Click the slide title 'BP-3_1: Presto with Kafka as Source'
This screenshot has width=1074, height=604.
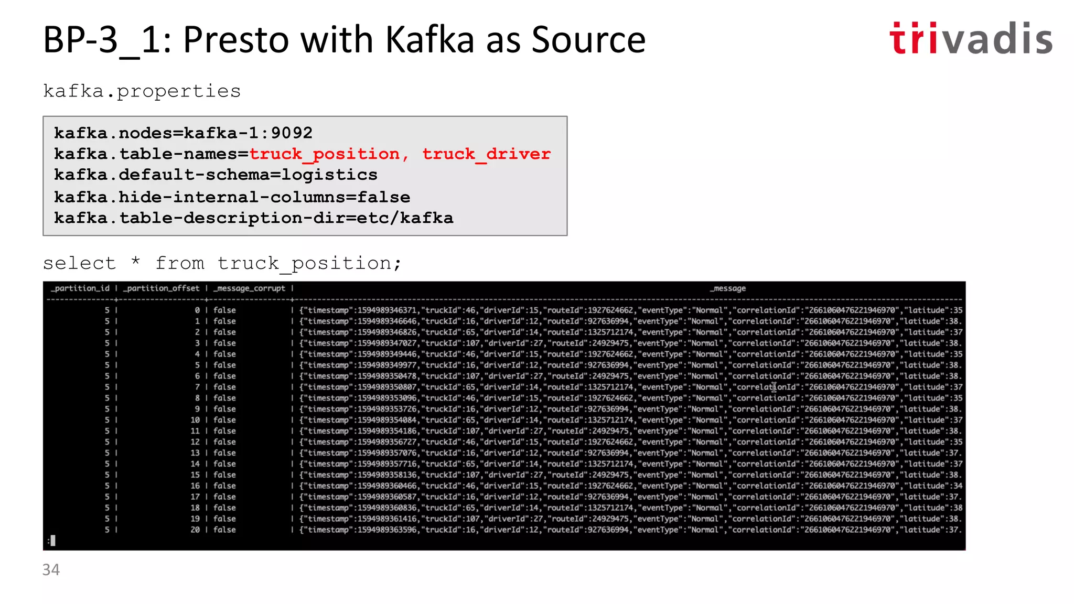(344, 40)
